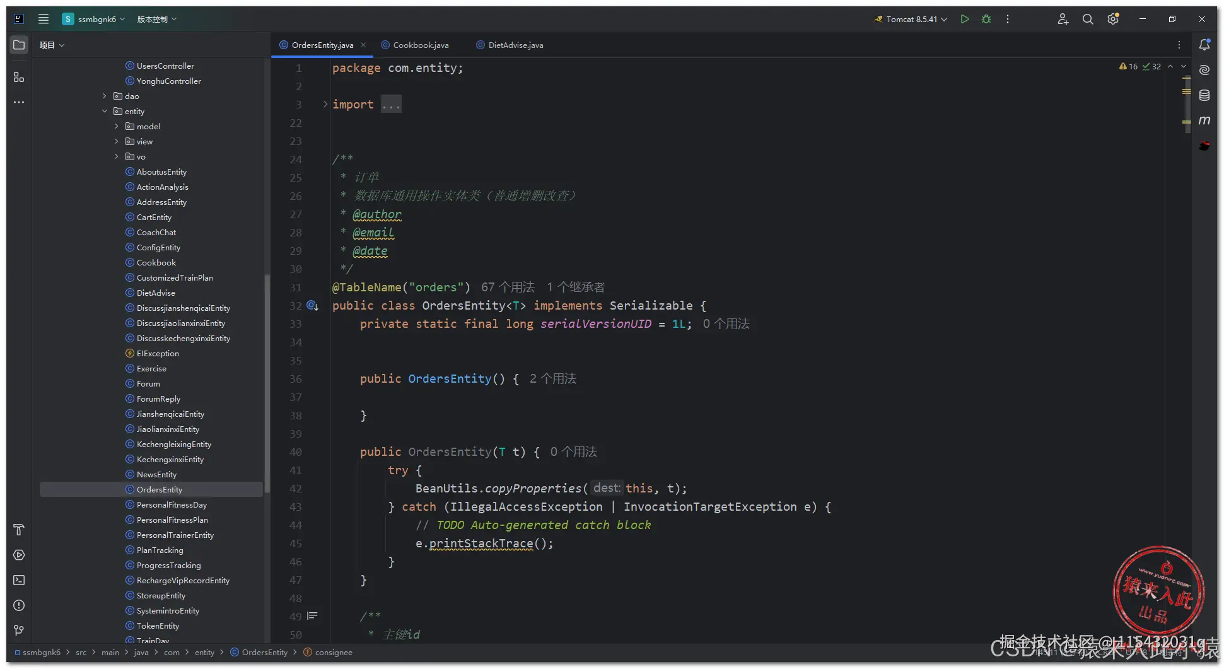The height and width of the screenshot is (669, 1224).
Task: Click the line 49 gutter doc-render icon
Action: (312, 616)
